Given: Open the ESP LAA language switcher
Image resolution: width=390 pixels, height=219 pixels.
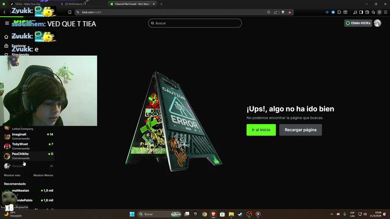Looking at the screenshot, I should point(353,214).
